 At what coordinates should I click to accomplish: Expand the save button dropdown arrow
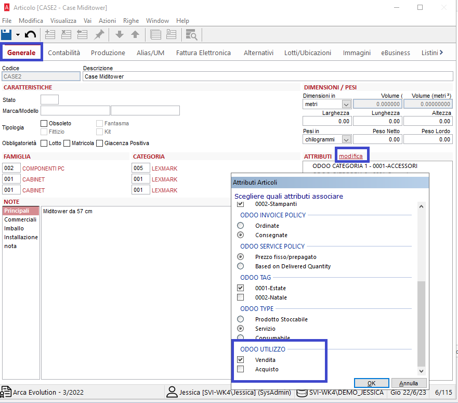[18, 35]
